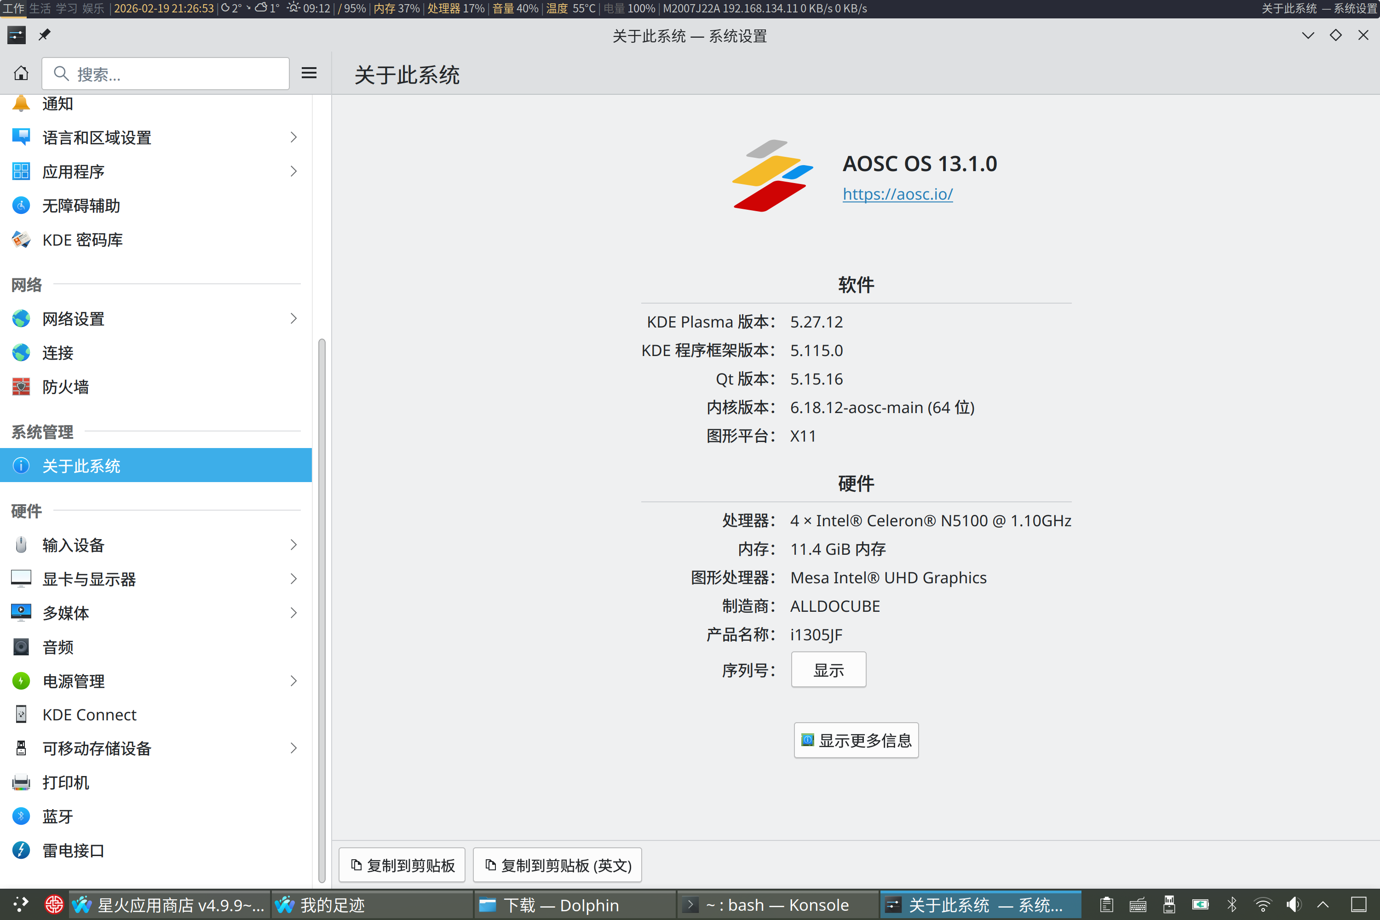Click the home icon above the search box
1380x920 pixels.
coord(21,73)
